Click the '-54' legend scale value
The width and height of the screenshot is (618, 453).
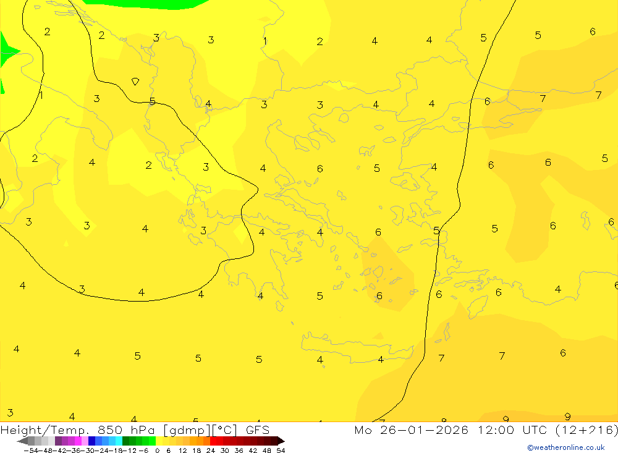31,451
